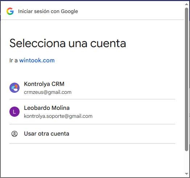Screen dimensions: 190x178
Task: Click the word "Google" in the header
Action: click(x=69, y=11)
